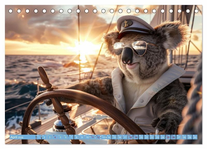Select date 11 in the calendar strip
The height and width of the screenshot is (149, 207).
click(93, 137)
